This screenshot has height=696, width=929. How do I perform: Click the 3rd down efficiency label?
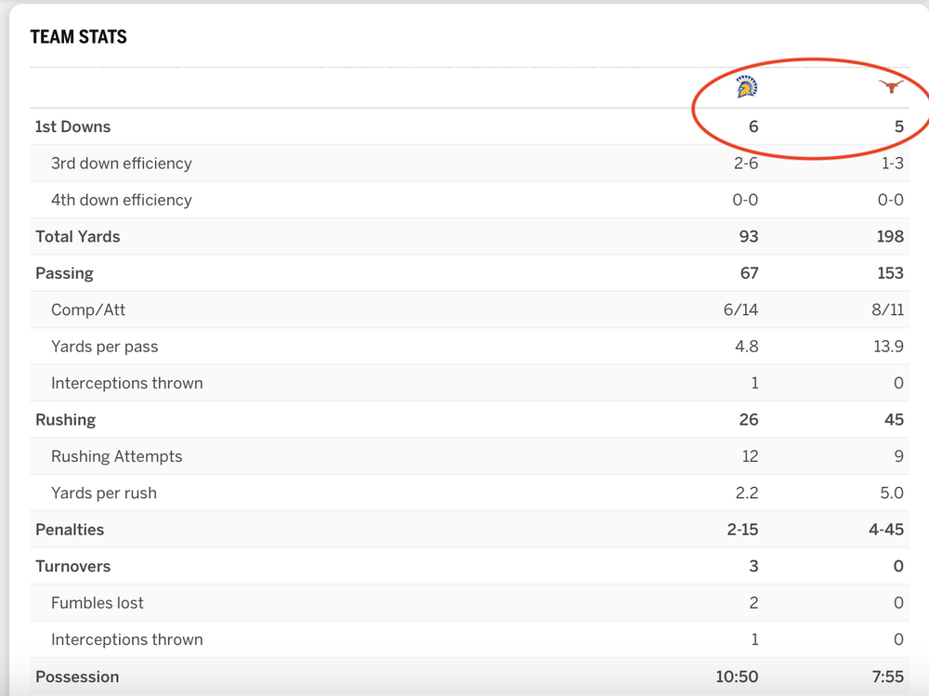pyautogui.click(x=122, y=164)
